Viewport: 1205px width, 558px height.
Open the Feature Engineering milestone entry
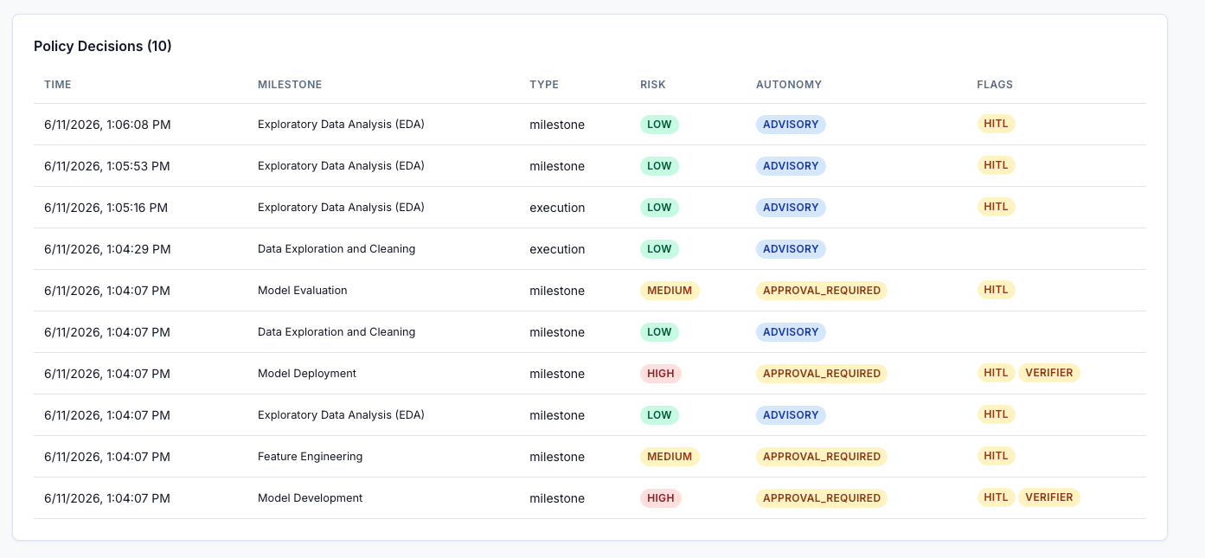310,457
